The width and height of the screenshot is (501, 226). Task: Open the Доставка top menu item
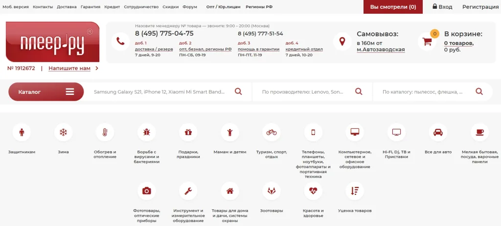67,7
